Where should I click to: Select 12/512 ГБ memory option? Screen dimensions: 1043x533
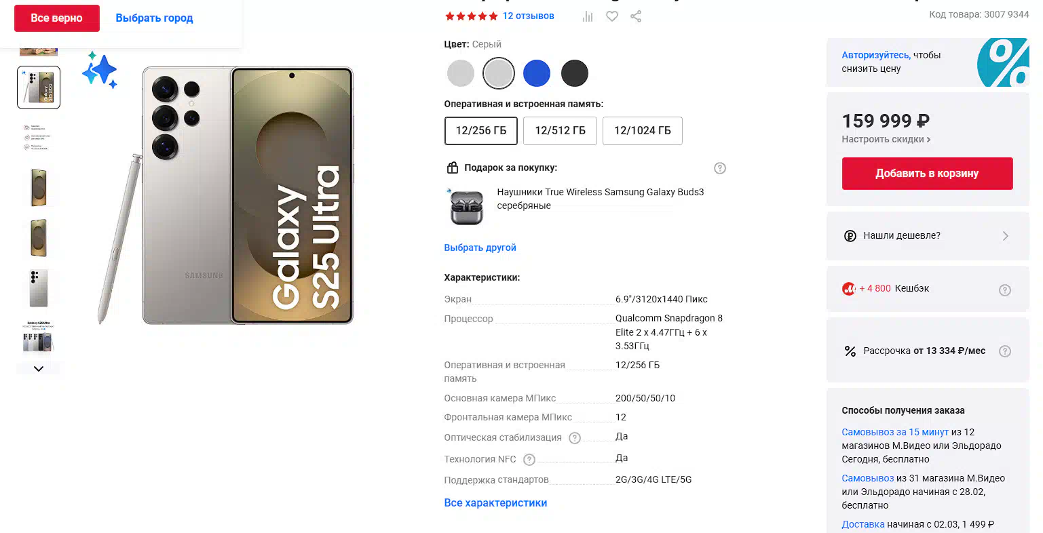560,131
